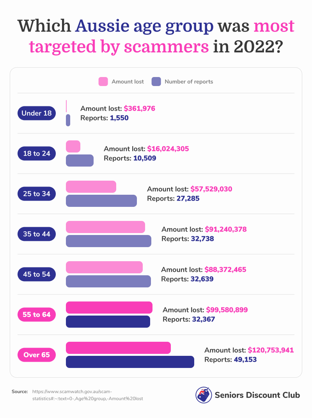Select the Under 18 age label

tap(37, 113)
